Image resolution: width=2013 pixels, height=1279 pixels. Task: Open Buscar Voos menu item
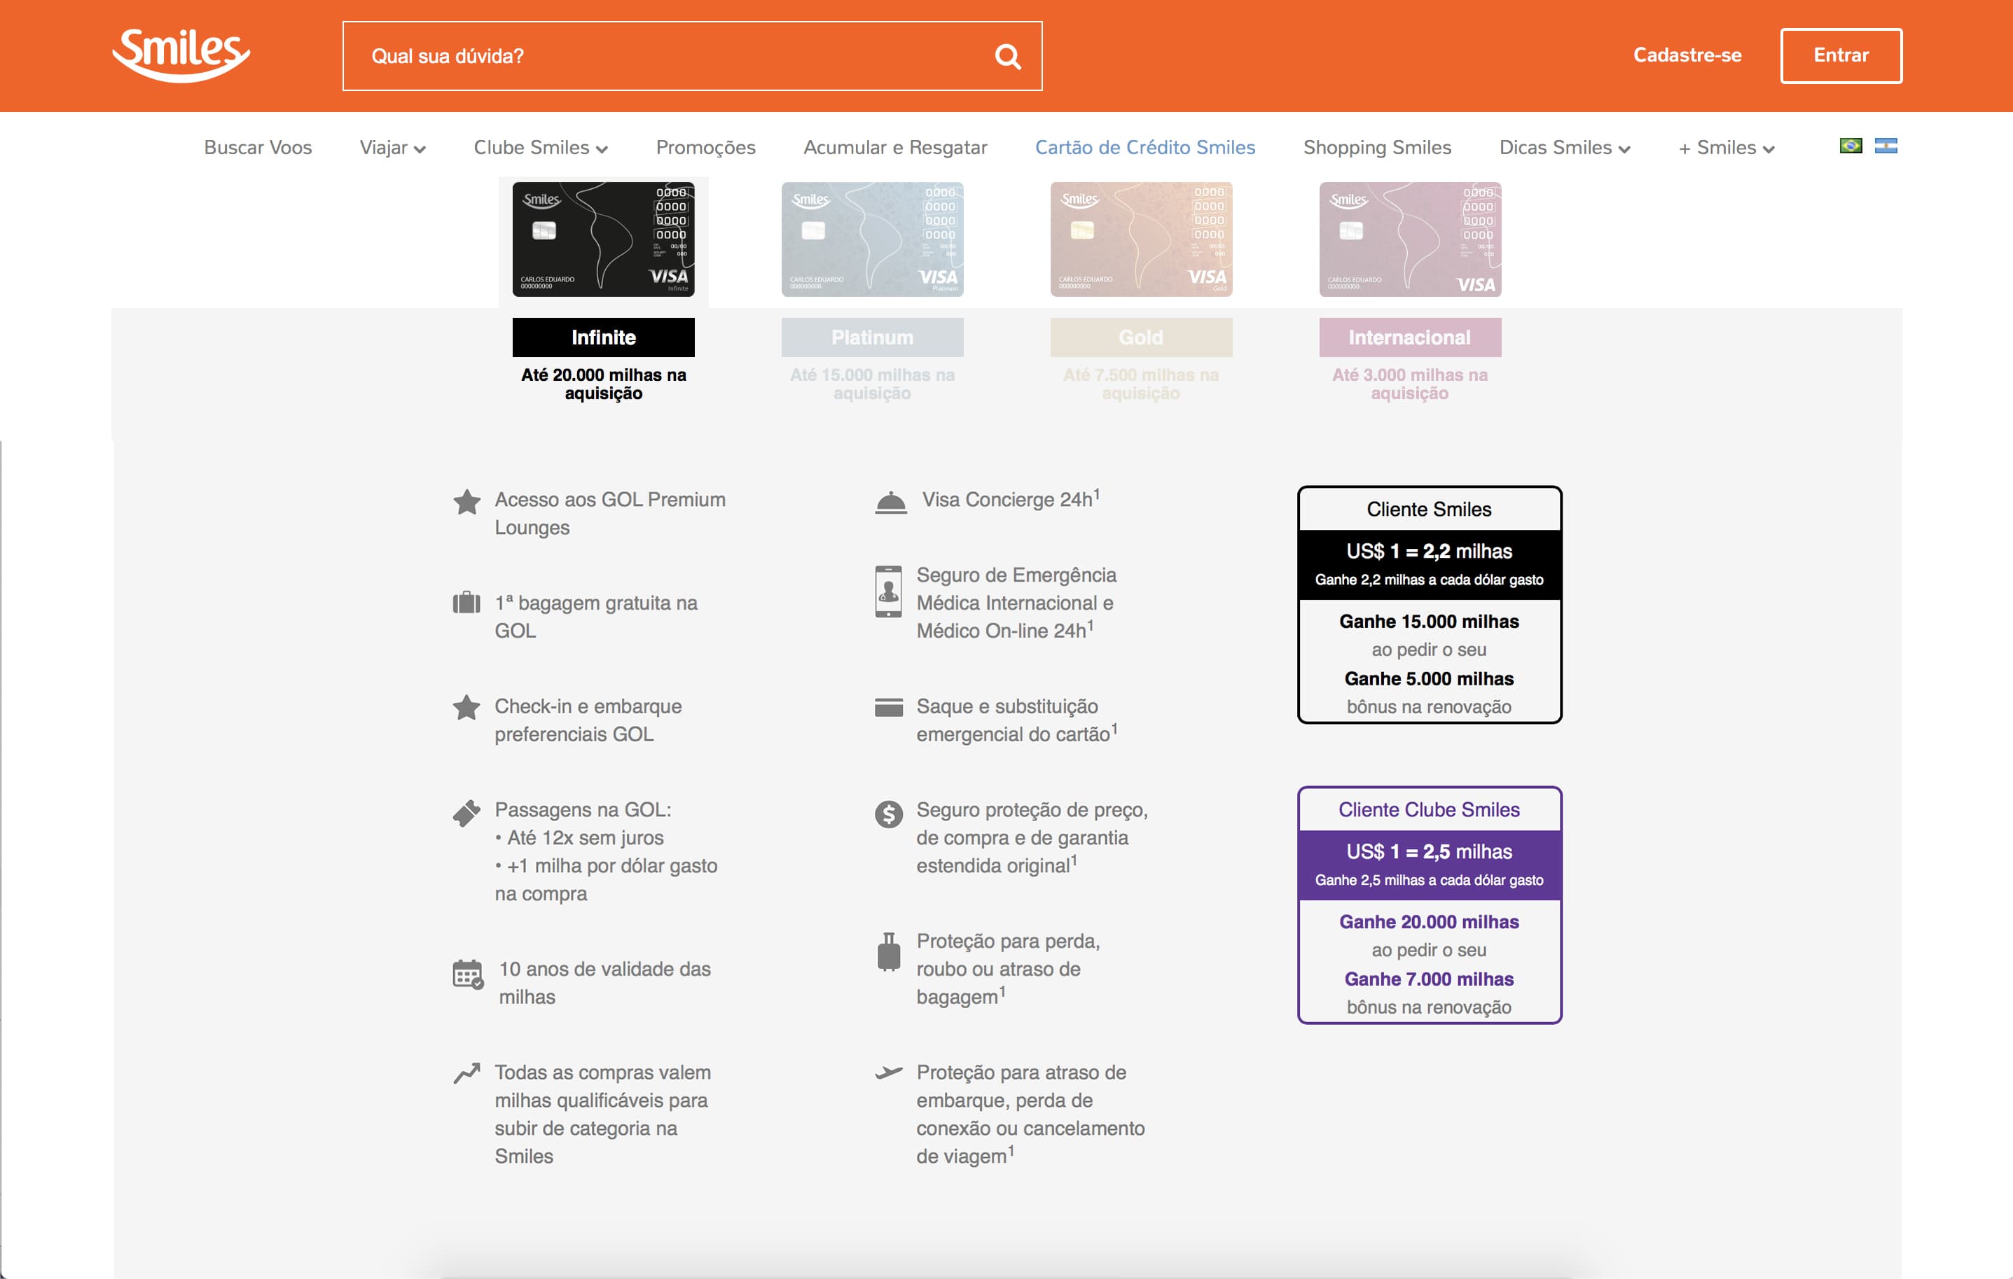(x=258, y=148)
